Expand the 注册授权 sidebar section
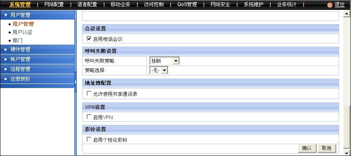 (37, 79)
